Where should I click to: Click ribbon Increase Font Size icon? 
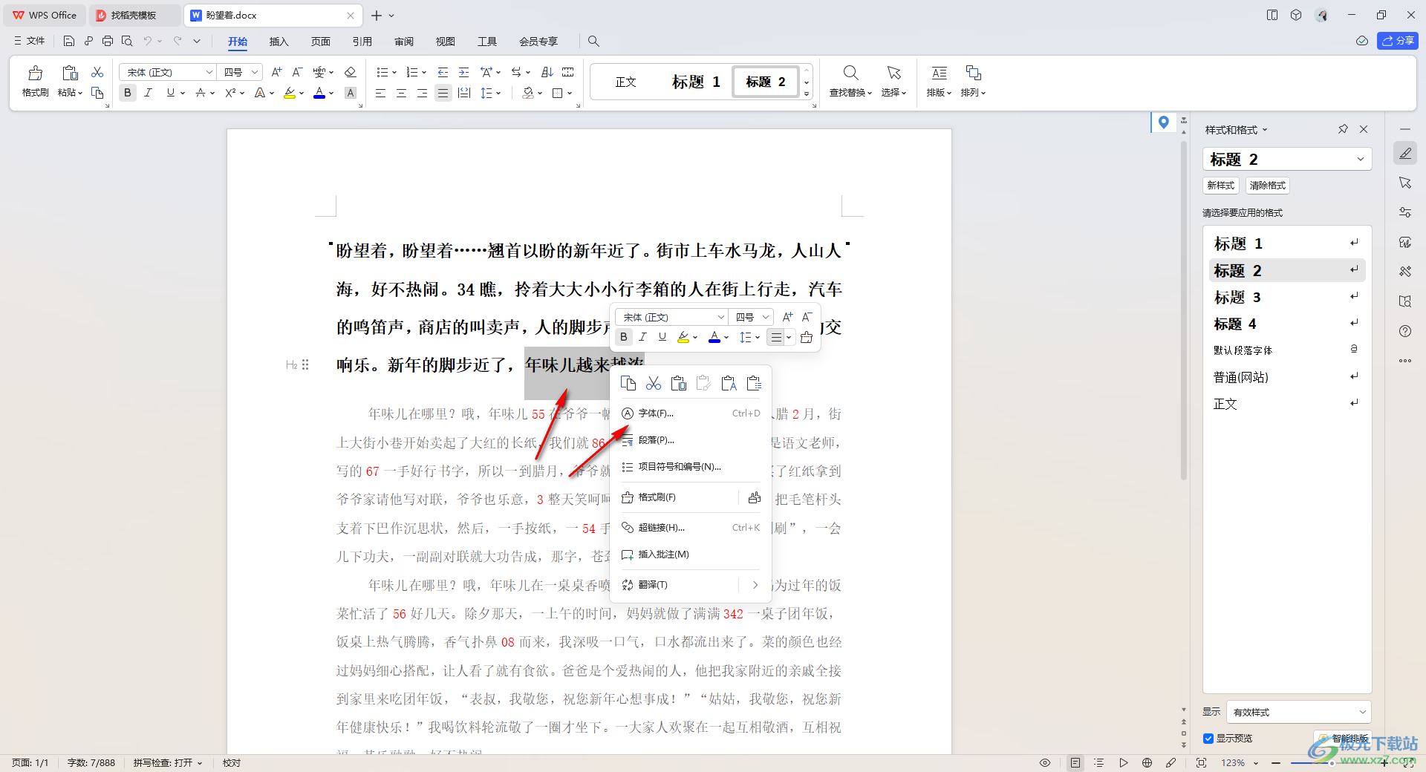tap(276, 72)
